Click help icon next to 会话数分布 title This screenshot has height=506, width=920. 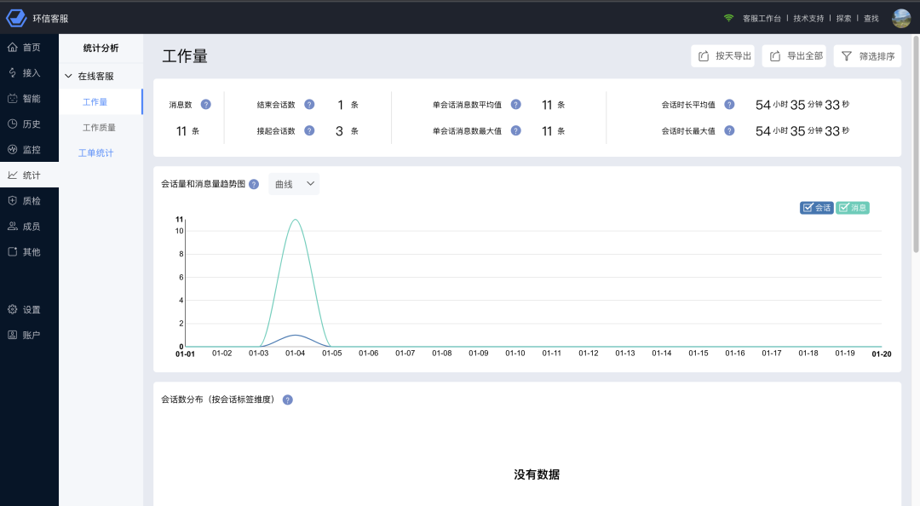pos(287,400)
